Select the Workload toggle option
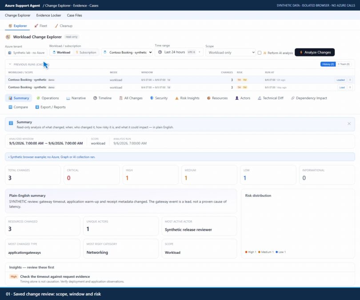This screenshot has width=360, height=300. (x=61, y=52)
